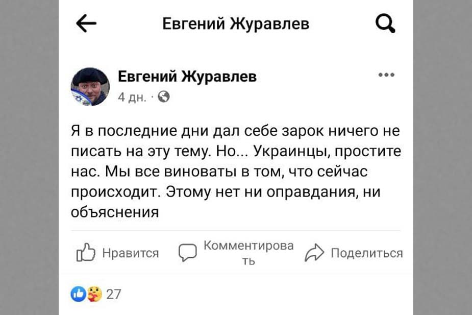This screenshot has height=315, width=472.
Task: Open the comment speech bubble icon
Action: pos(187,251)
